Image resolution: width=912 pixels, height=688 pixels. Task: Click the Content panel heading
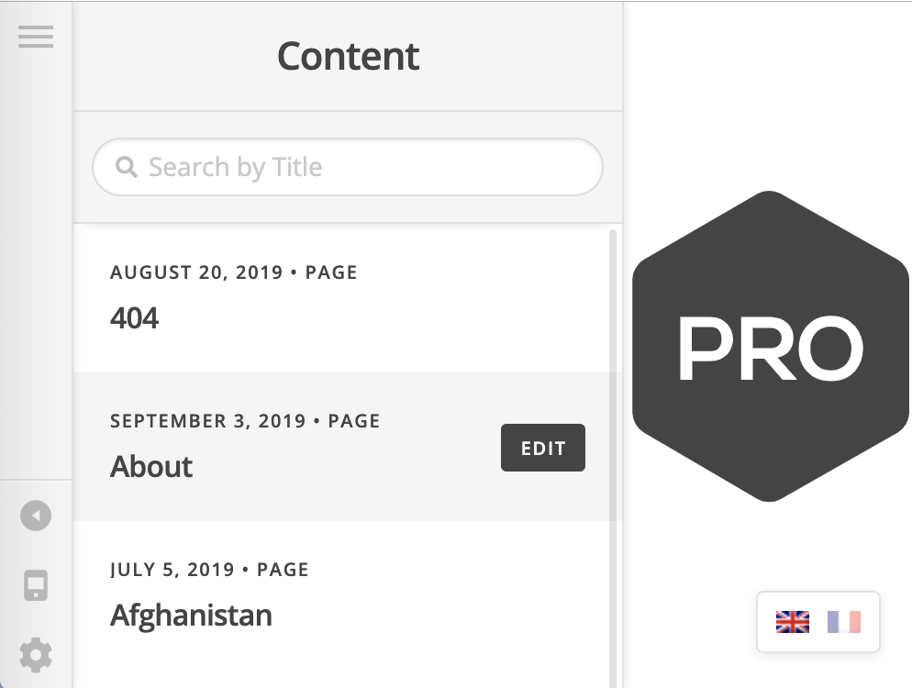click(348, 56)
